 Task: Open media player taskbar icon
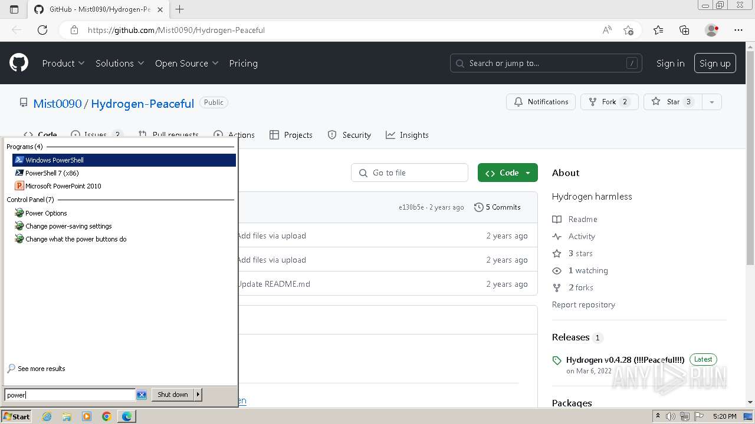pyautogui.click(x=87, y=416)
